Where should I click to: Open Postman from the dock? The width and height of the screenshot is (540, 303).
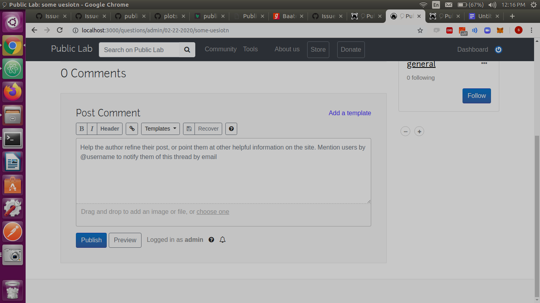click(13, 232)
